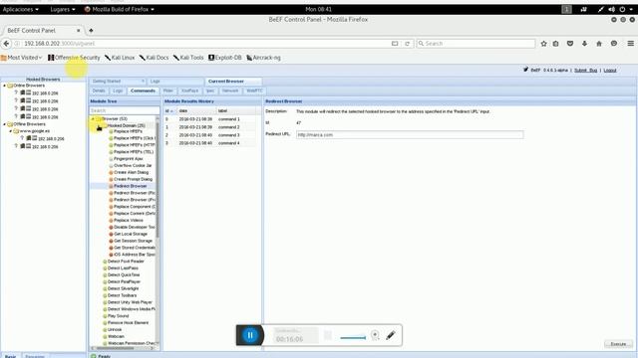Open a new tab with plus icon
The width and height of the screenshot is (638, 358).
coord(91,31)
